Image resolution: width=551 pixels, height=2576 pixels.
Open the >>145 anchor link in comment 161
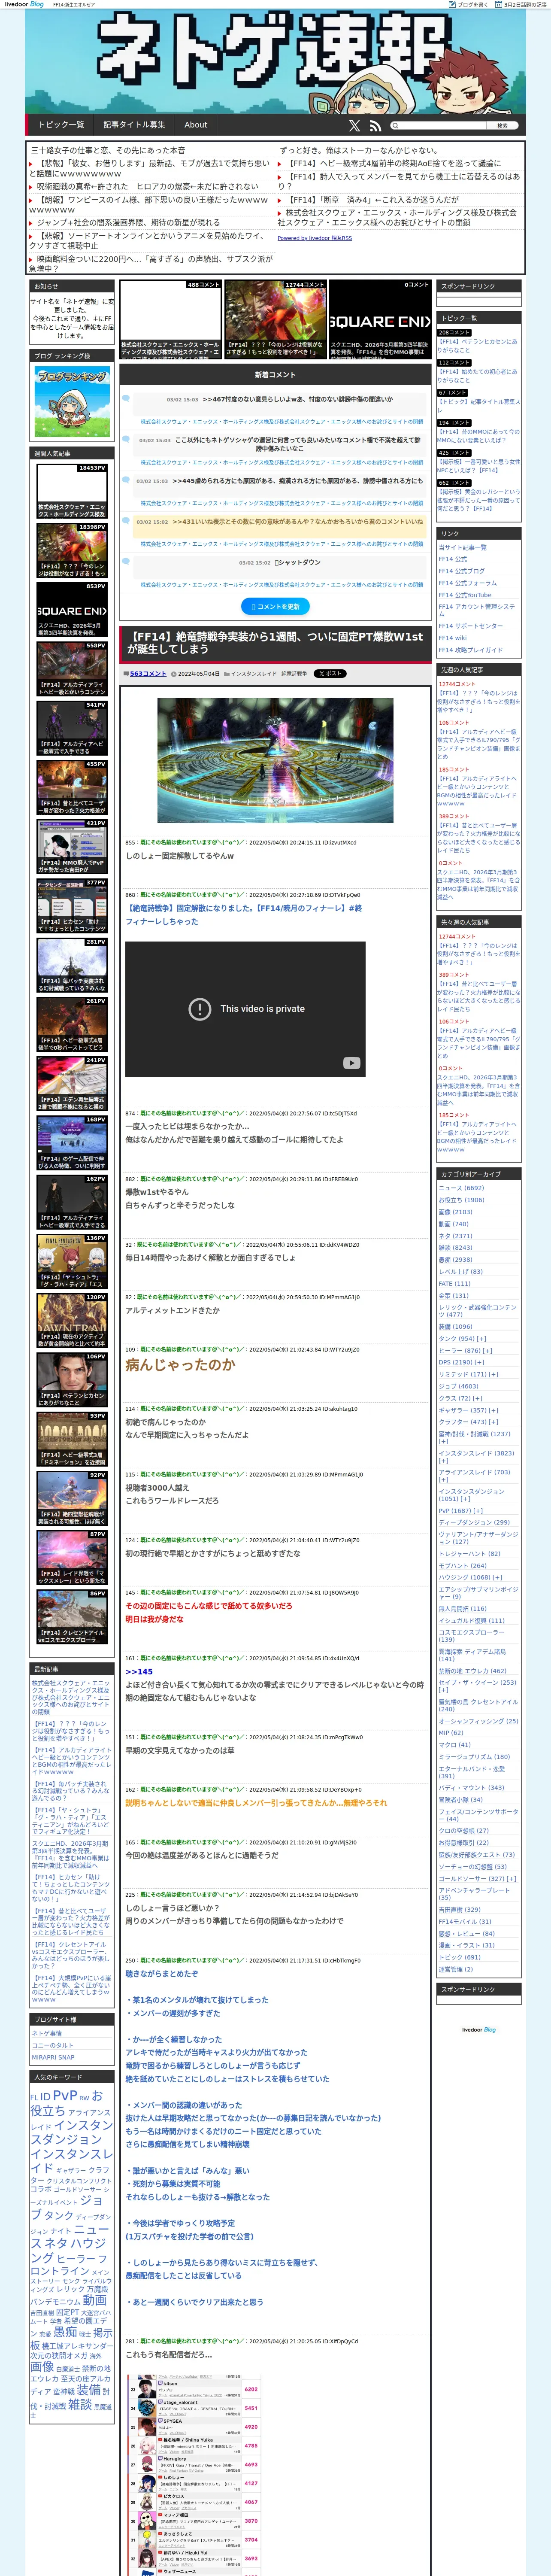(139, 1671)
